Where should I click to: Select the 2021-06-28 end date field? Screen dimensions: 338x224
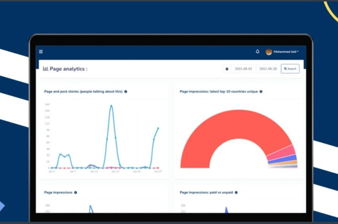point(268,69)
